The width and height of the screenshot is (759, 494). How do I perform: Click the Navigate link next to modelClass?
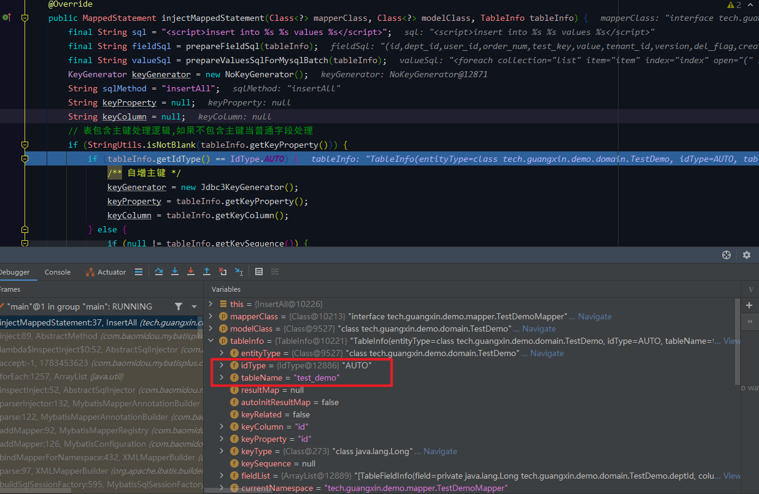click(x=539, y=329)
